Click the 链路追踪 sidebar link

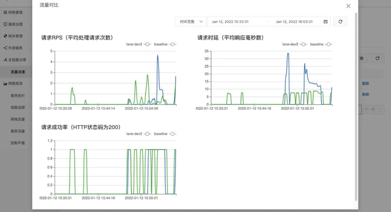tap(18, 107)
